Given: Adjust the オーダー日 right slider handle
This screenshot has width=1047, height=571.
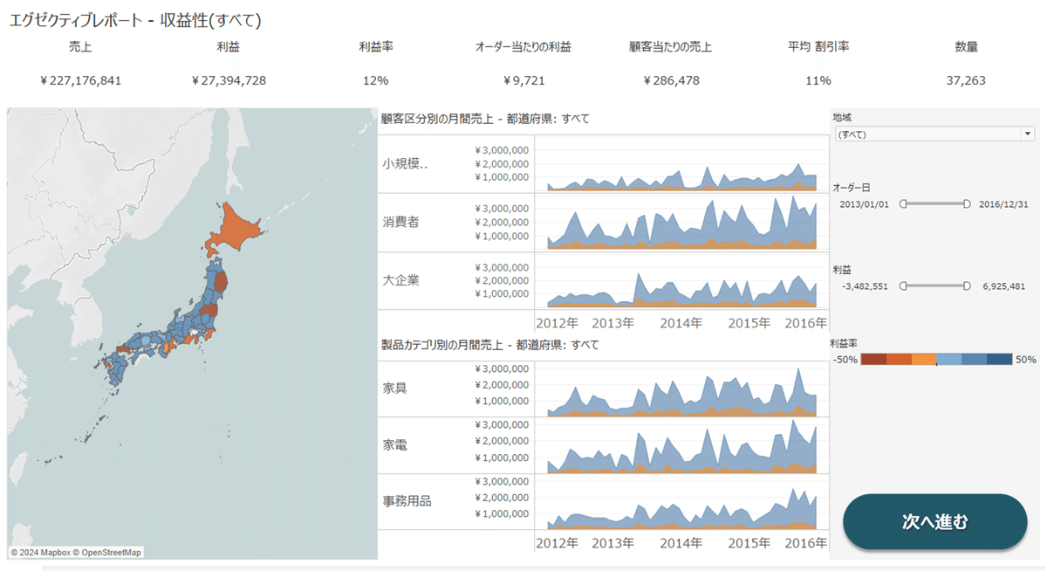Looking at the screenshot, I should coord(967,203).
